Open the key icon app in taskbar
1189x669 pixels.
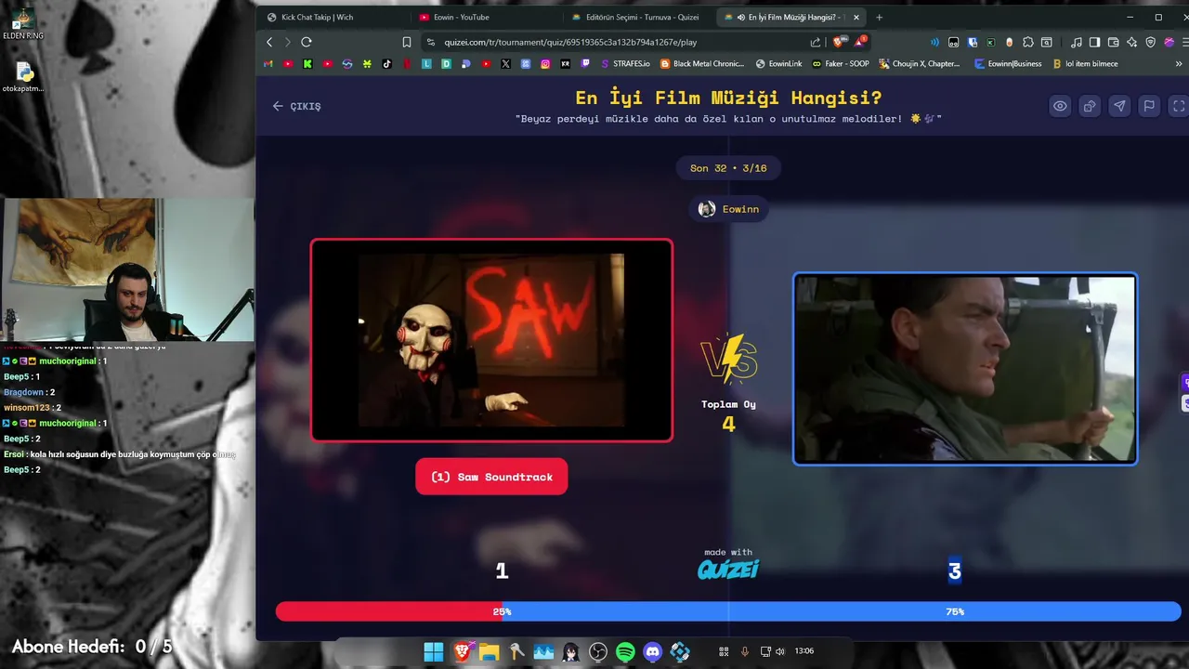tap(516, 651)
